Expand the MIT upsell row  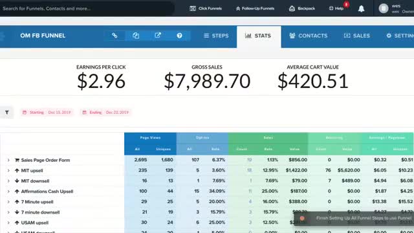click(x=8, y=171)
